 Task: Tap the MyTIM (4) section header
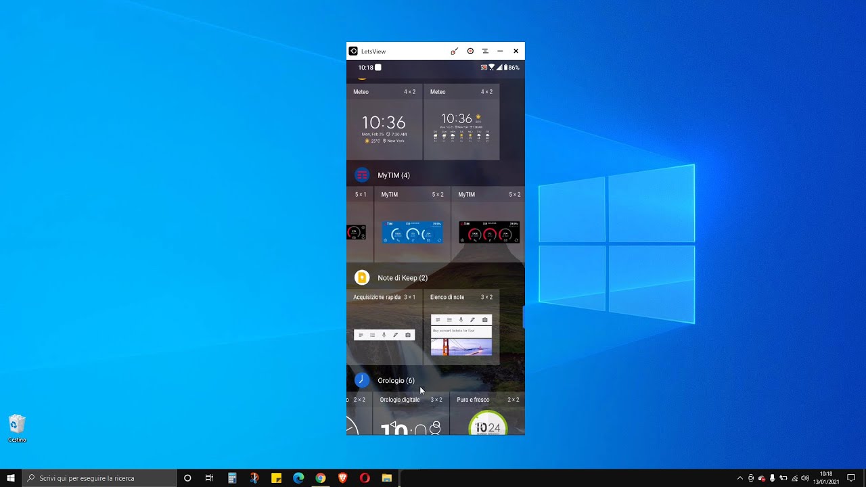(394, 175)
